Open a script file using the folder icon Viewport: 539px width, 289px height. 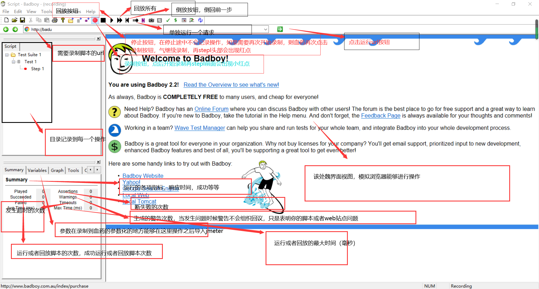pyautogui.click(x=15, y=20)
